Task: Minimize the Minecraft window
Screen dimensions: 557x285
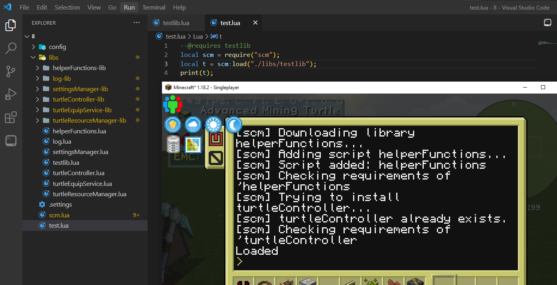Action: [525, 87]
